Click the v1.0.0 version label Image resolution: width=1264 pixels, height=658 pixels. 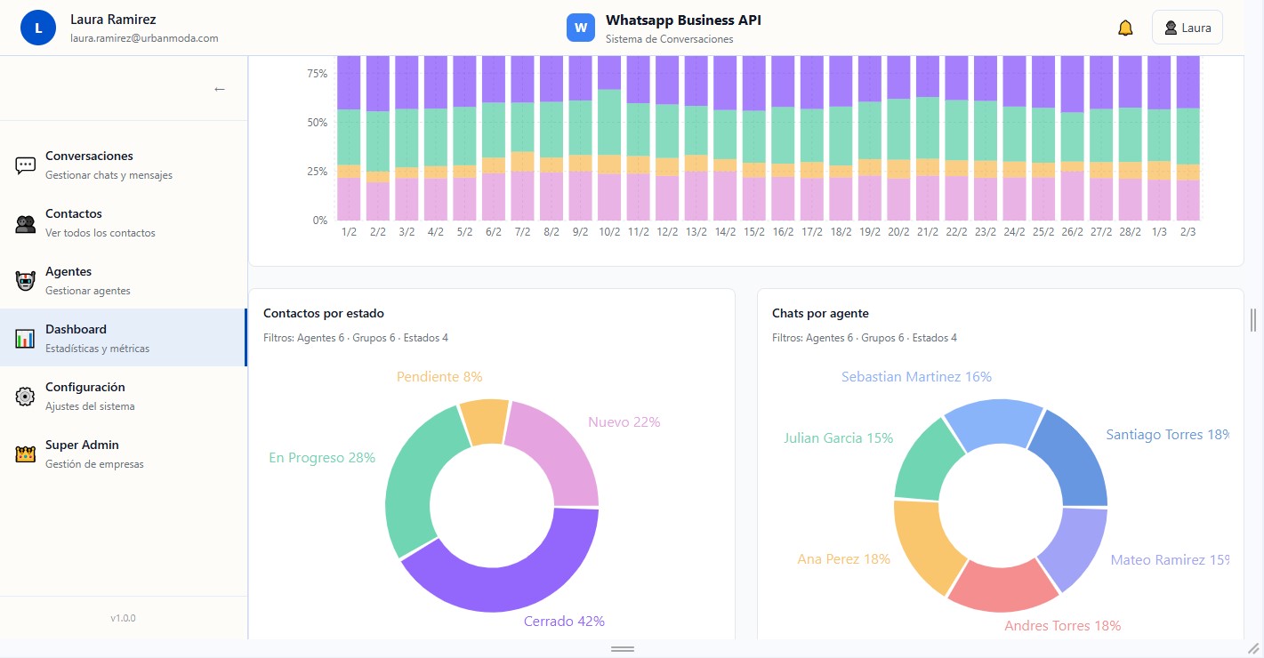[124, 618]
